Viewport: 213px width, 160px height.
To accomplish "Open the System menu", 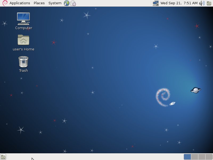I will pyautogui.click(x=55, y=3).
